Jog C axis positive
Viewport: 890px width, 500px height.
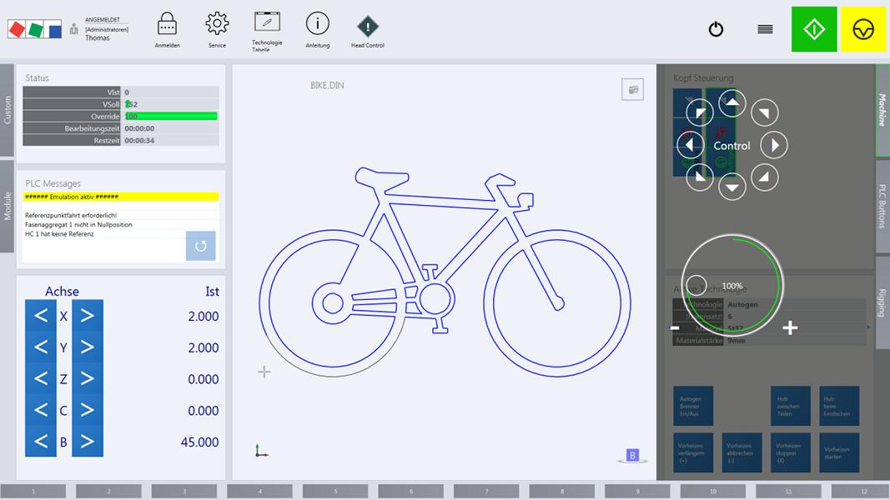pos(88,410)
